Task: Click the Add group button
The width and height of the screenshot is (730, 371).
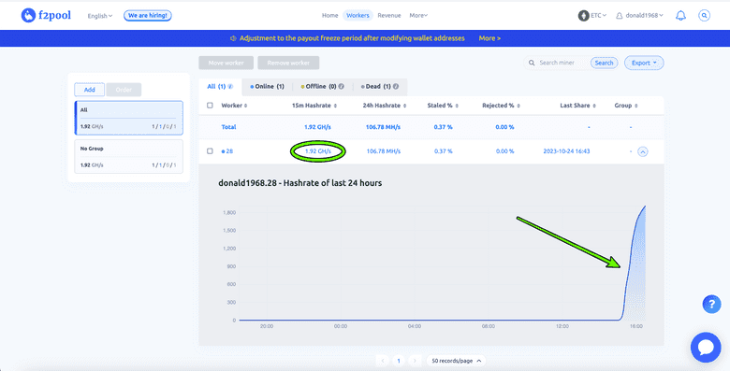Action: pyautogui.click(x=90, y=90)
